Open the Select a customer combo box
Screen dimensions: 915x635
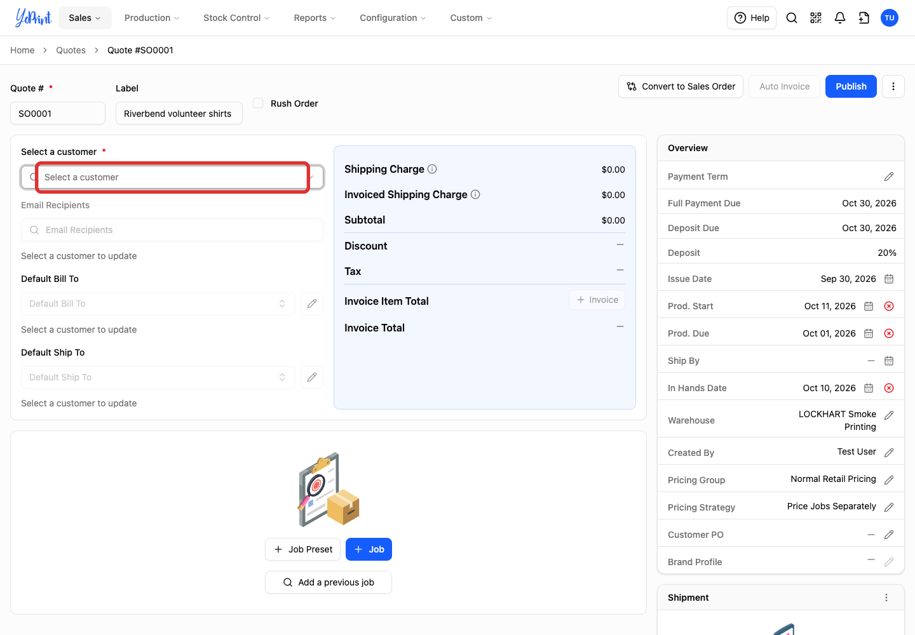point(172,177)
